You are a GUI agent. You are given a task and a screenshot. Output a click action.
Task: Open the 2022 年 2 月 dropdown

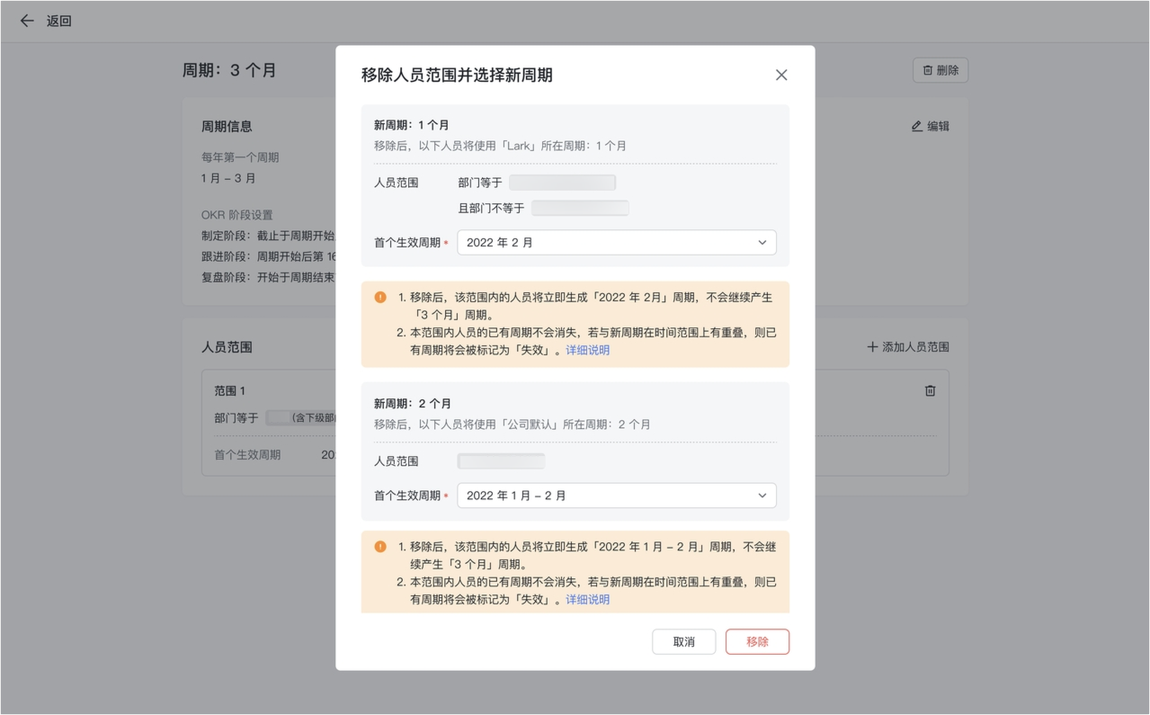[617, 243]
